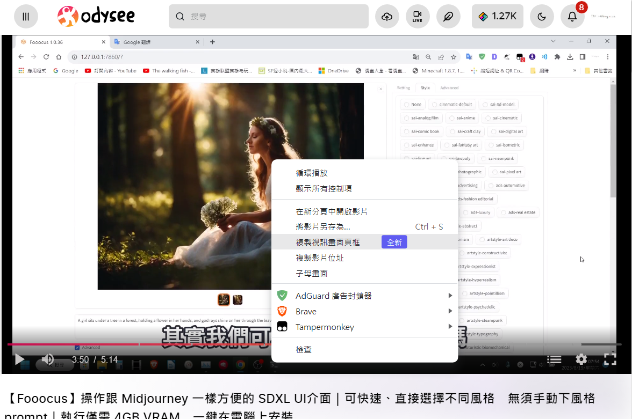Open the 1.27K credits wallet button
This screenshot has width=632, height=419.
point(498,17)
